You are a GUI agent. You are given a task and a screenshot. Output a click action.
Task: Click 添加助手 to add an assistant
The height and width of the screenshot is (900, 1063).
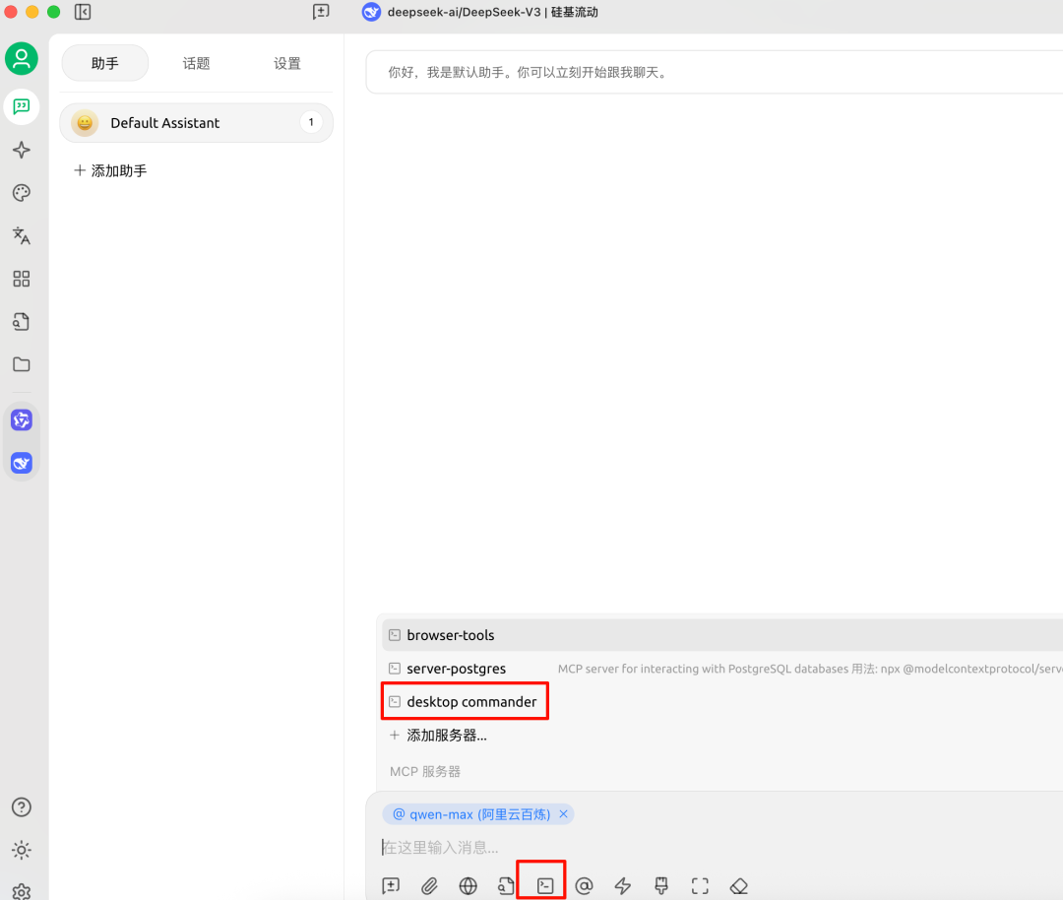(x=110, y=170)
